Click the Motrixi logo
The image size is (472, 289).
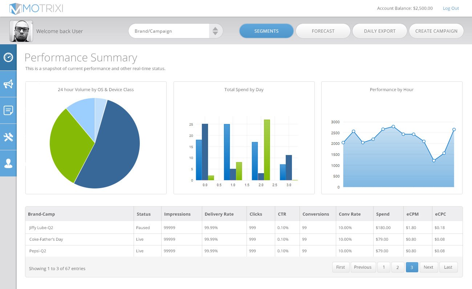tap(36, 8)
